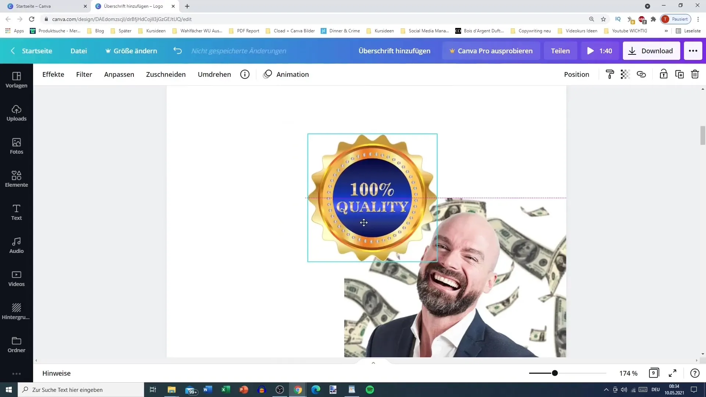This screenshot has height=397, width=706.
Task: Click the link/chain icon in toolbar
Action: (642, 74)
